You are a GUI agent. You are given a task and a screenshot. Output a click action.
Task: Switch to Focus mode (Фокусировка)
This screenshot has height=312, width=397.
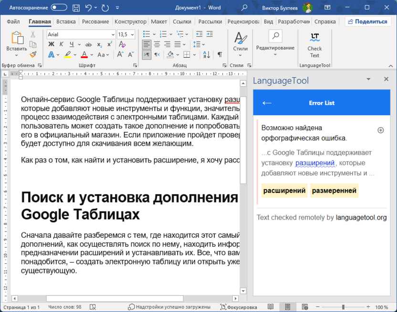tap(239, 307)
